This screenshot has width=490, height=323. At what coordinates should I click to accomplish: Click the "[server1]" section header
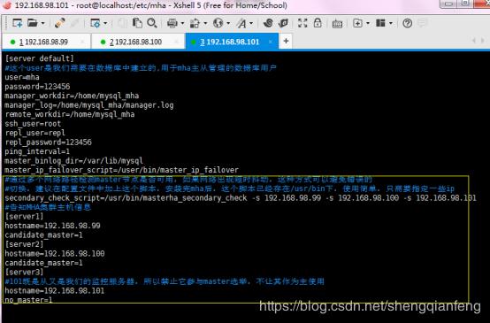click(x=24, y=217)
